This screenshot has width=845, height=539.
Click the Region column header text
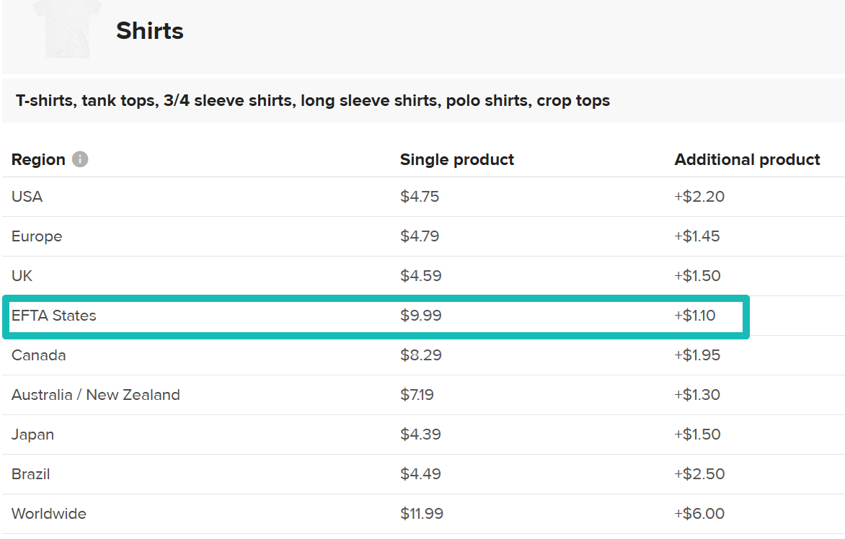tap(38, 159)
